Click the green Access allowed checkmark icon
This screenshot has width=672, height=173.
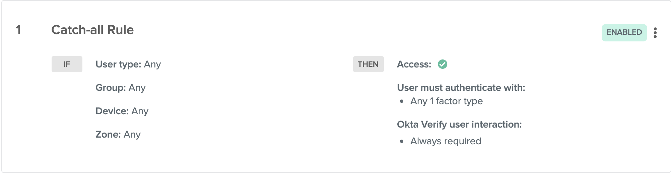(x=443, y=64)
